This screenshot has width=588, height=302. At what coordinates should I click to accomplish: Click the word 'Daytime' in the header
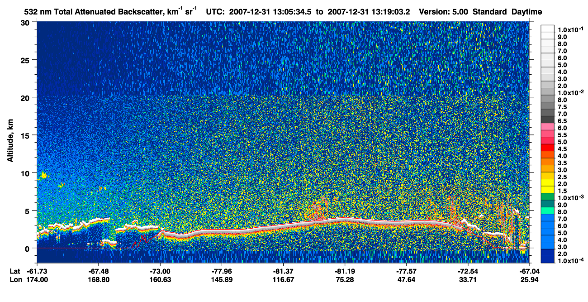coord(527,12)
